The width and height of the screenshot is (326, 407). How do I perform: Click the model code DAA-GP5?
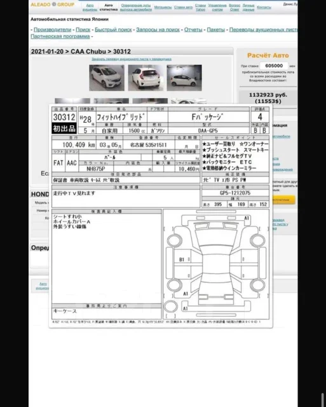tap(208, 131)
